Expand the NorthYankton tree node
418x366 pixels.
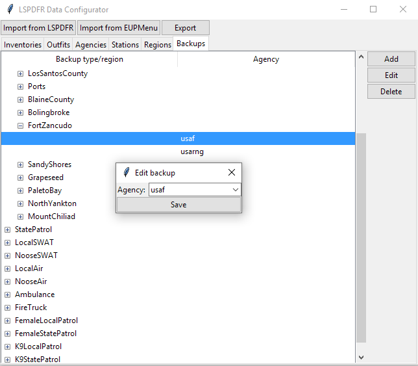(20, 203)
